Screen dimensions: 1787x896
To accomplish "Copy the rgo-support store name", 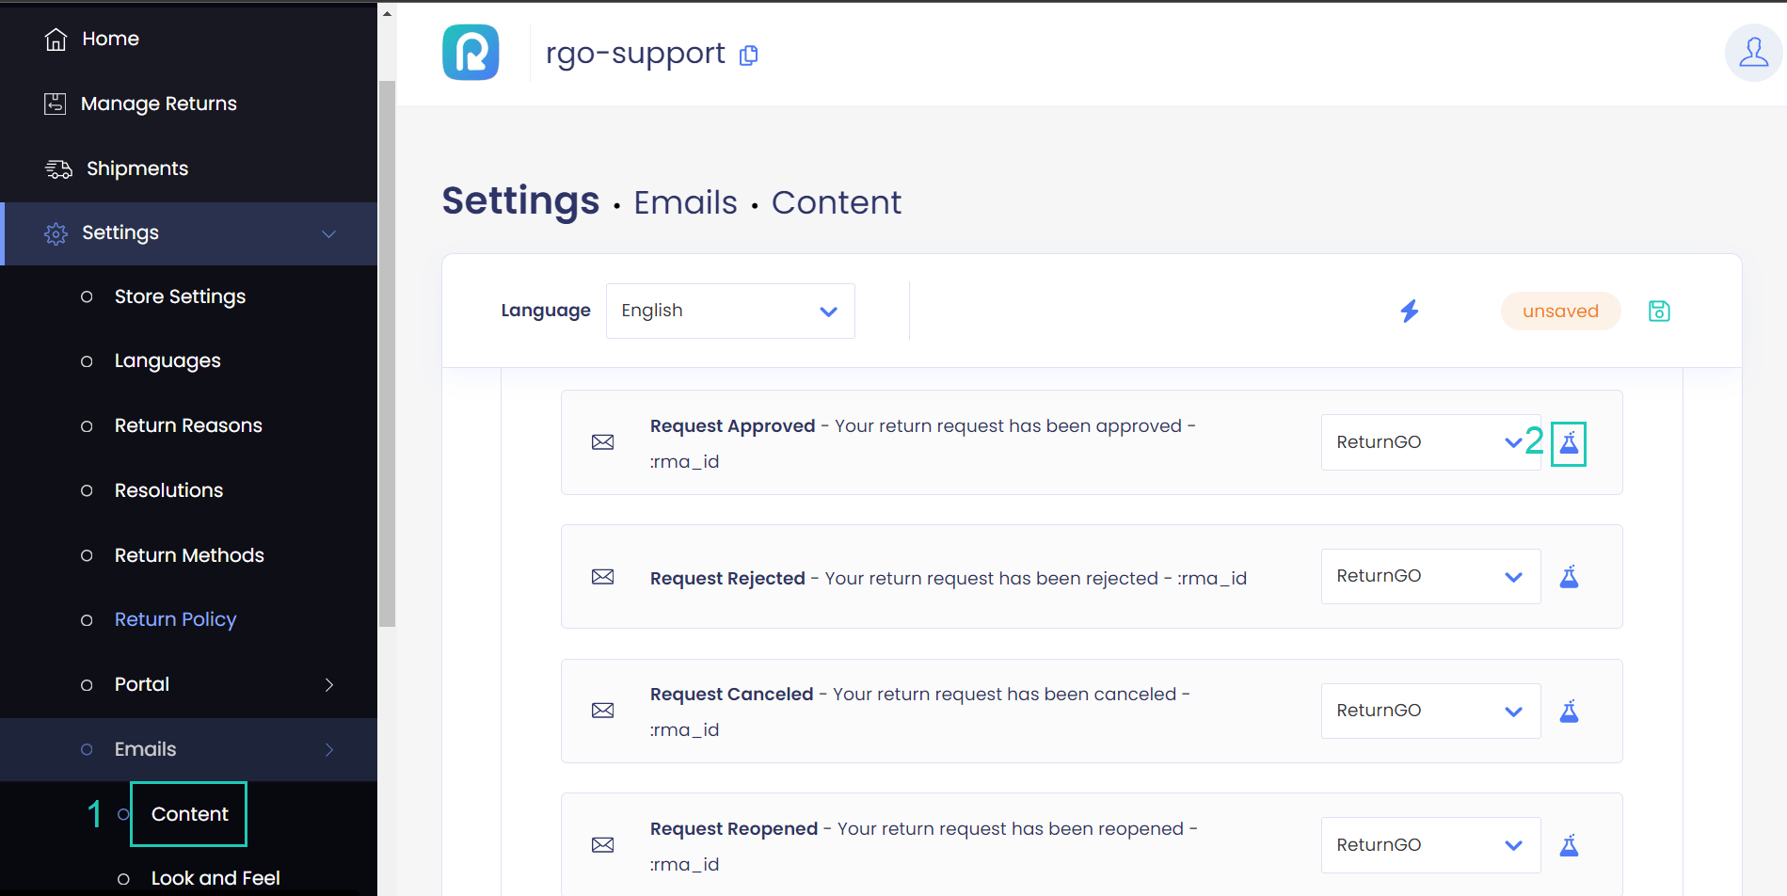I will click(749, 56).
